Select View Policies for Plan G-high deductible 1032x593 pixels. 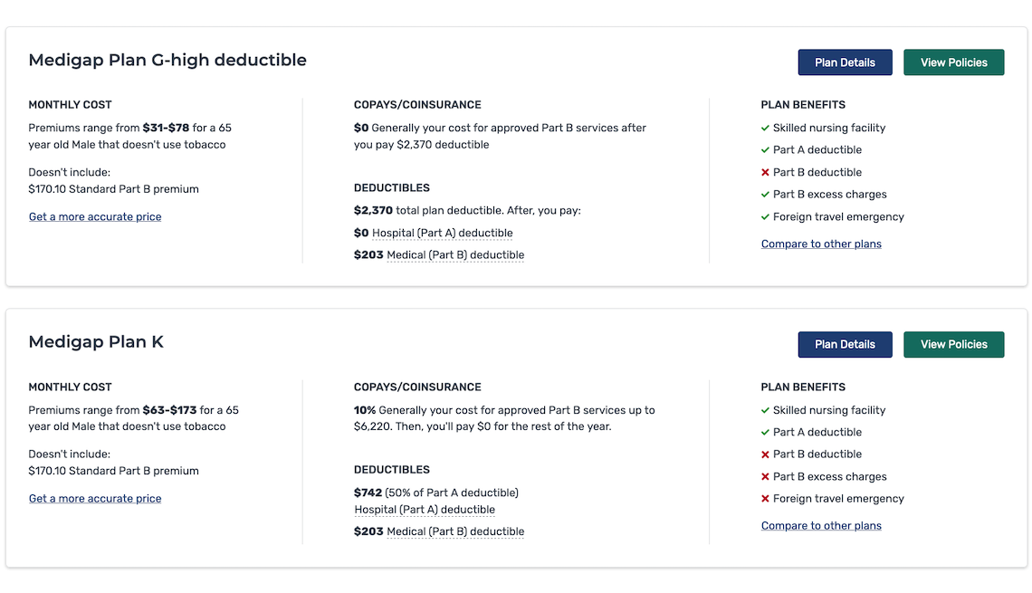pyautogui.click(x=953, y=62)
